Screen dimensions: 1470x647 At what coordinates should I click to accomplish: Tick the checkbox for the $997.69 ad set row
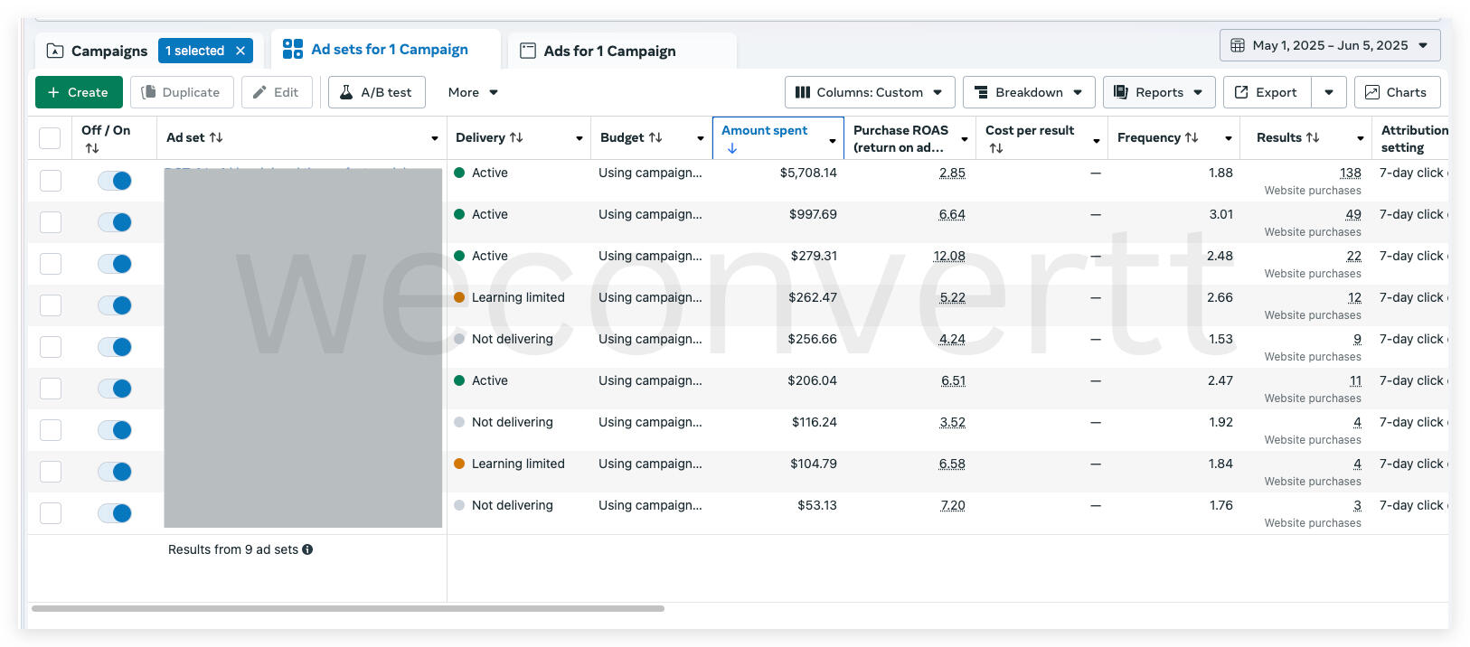[51, 222]
